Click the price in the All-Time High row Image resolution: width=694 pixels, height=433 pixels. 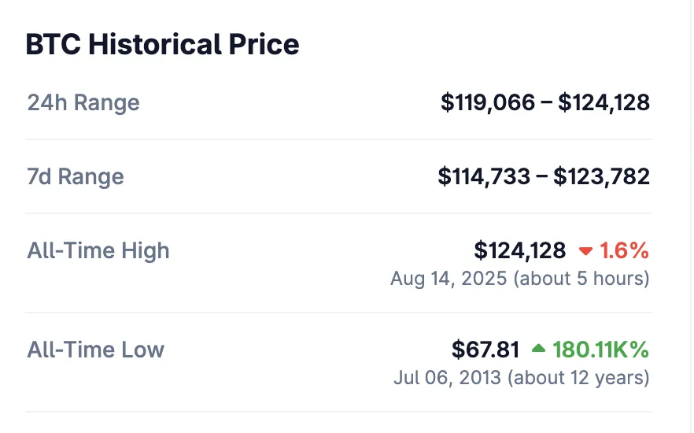click(519, 251)
